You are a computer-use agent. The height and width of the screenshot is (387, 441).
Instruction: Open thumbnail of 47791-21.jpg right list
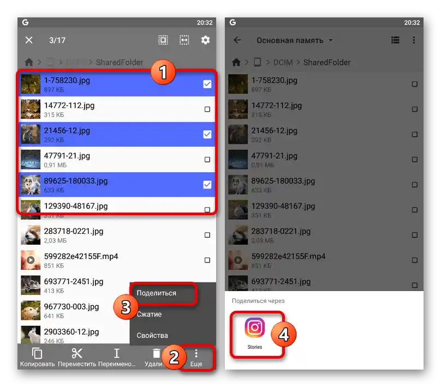click(238, 160)
